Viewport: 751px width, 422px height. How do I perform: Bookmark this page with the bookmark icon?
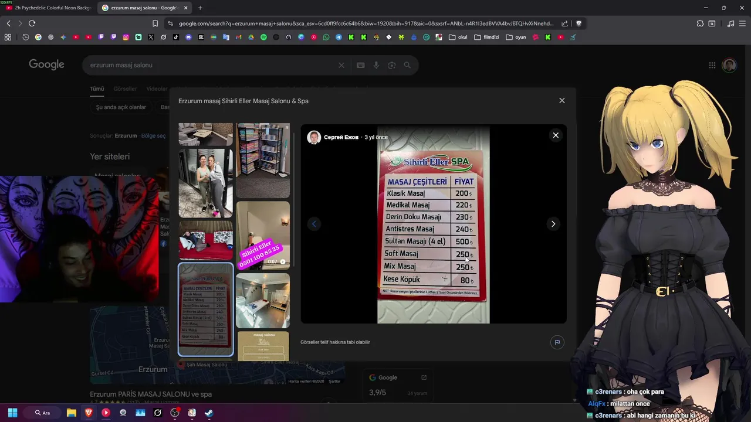[155, 23]
